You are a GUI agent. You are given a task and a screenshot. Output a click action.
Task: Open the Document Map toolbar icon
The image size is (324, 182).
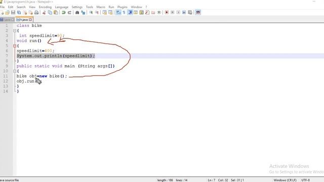click(141, 13)
